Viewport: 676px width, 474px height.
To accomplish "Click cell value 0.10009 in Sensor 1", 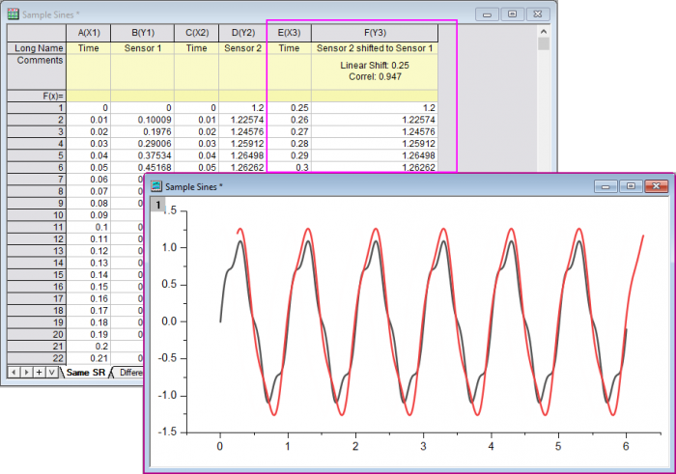I will tap(143, 120).
